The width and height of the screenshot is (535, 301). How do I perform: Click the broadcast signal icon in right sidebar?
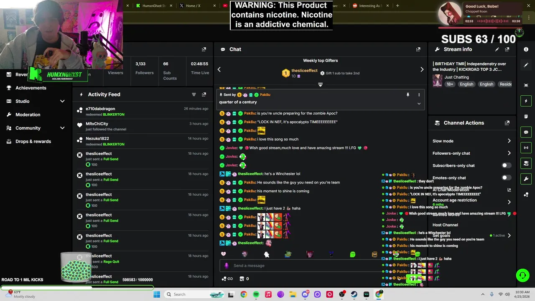(526, 148)
